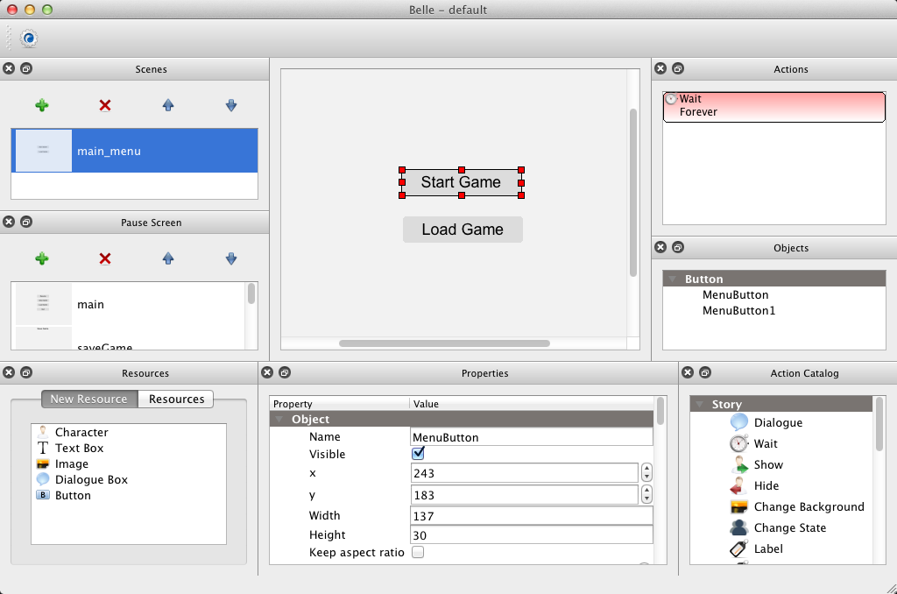Edit the Width field value 137
Viewport: 897px width, 594px height.
pyautogui.click(x=532, y=516)
